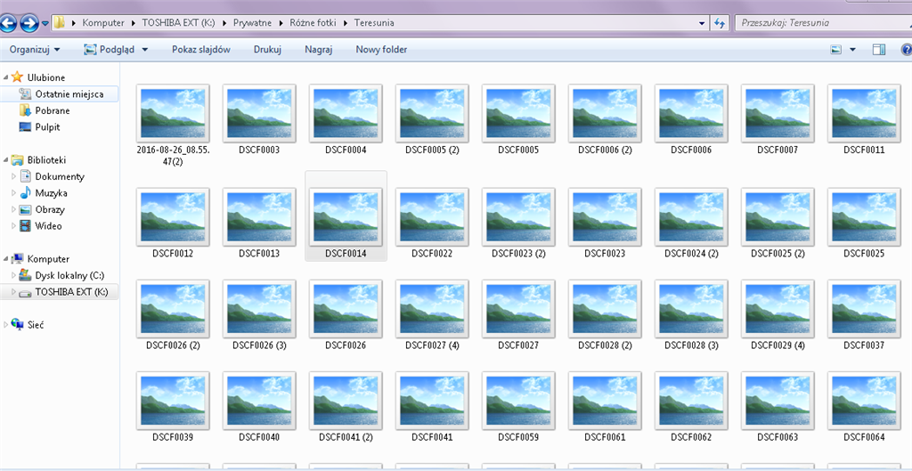Select the Wideo library
Image resolution: width=912 pixels, height=471 pixels.
[48, 225]
